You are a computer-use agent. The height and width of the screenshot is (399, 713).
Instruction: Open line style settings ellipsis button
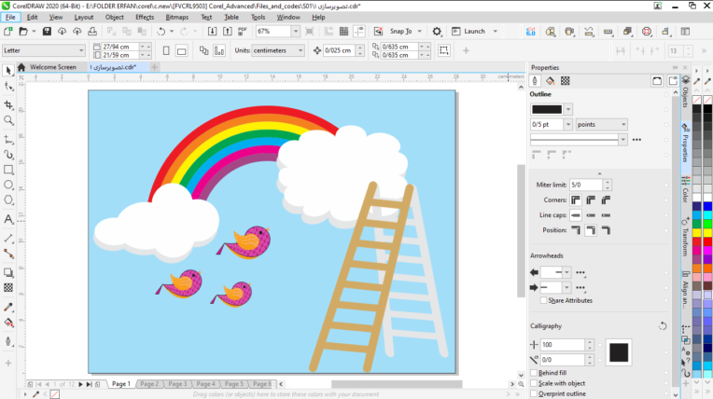[x=636, y=140]
